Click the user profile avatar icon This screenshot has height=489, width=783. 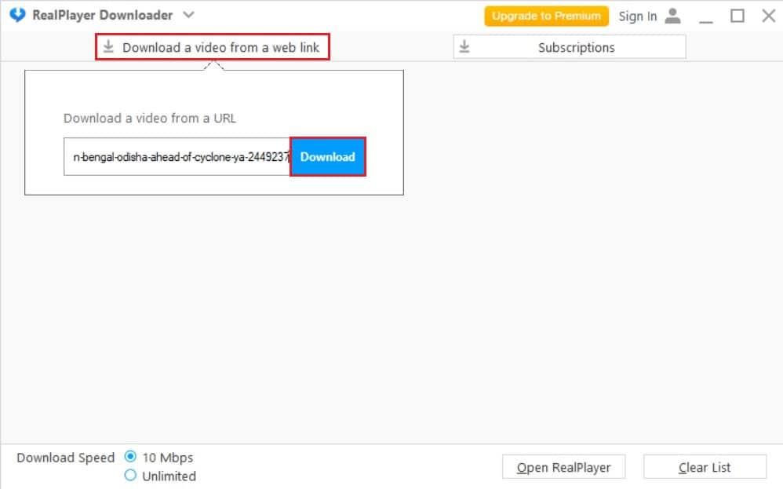coord(672,16)
